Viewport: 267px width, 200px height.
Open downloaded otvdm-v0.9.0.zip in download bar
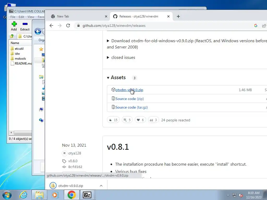point(71,186)
